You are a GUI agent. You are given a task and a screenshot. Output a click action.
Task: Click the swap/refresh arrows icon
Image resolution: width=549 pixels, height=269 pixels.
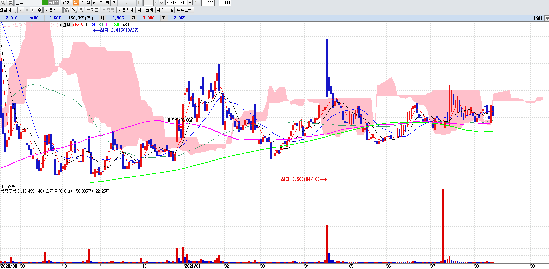pyautogui.click(x=10, y=3)
